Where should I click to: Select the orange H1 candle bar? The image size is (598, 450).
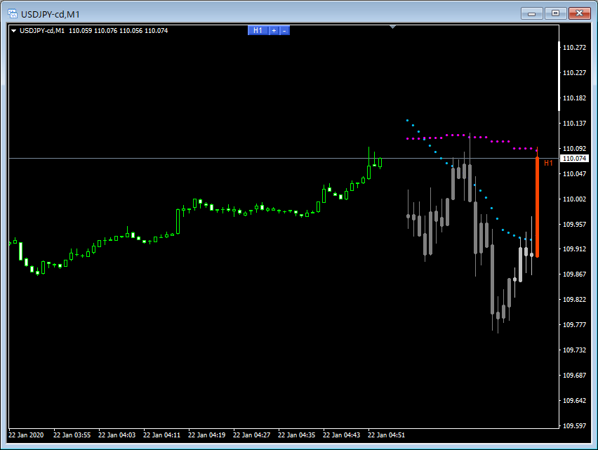tap(537, 207)
